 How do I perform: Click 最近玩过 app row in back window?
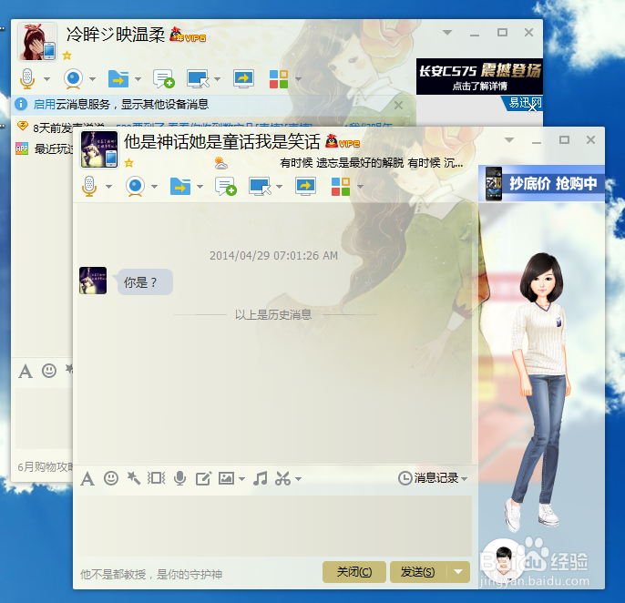[x=44, y=148]
